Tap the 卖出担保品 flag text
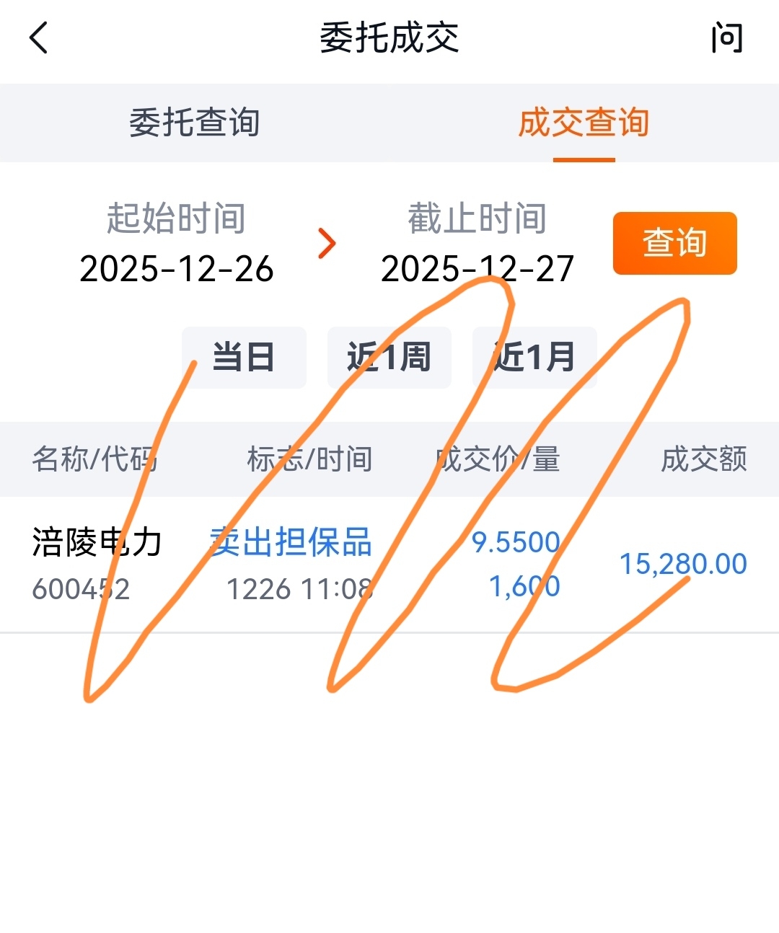 click(x=291, y=542)
